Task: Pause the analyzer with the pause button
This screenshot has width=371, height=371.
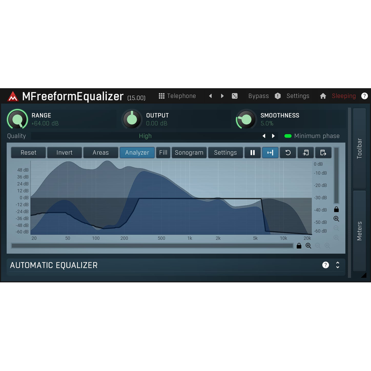Action: tap(252, 153)
